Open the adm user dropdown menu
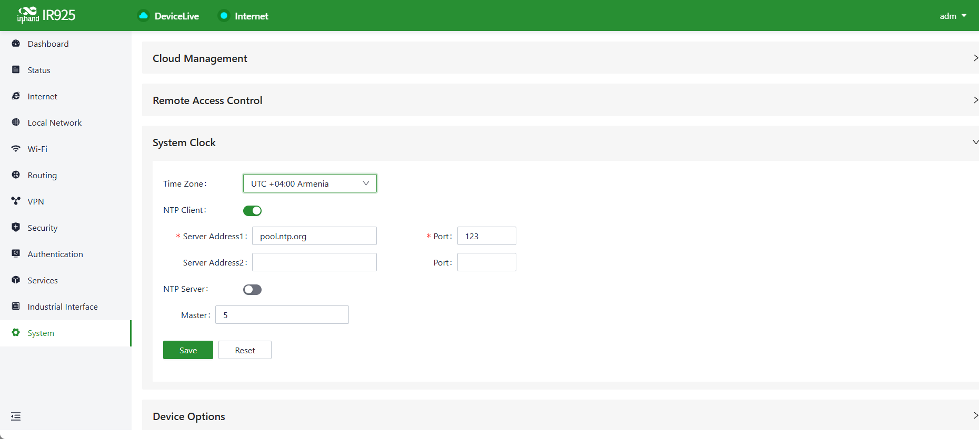The image size is (979, 439). (953, 16)
